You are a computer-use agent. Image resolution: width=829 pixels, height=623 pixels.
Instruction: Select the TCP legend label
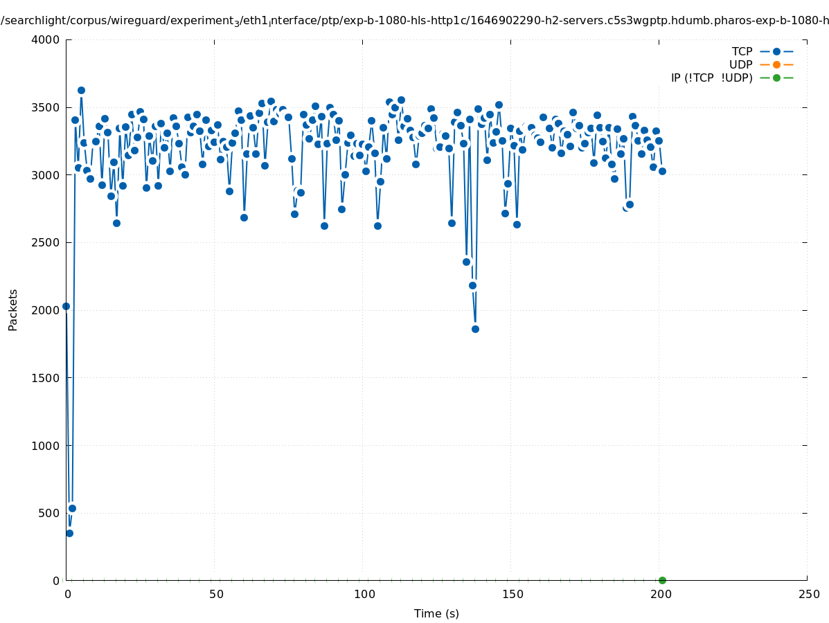click(x=742, y=51)
